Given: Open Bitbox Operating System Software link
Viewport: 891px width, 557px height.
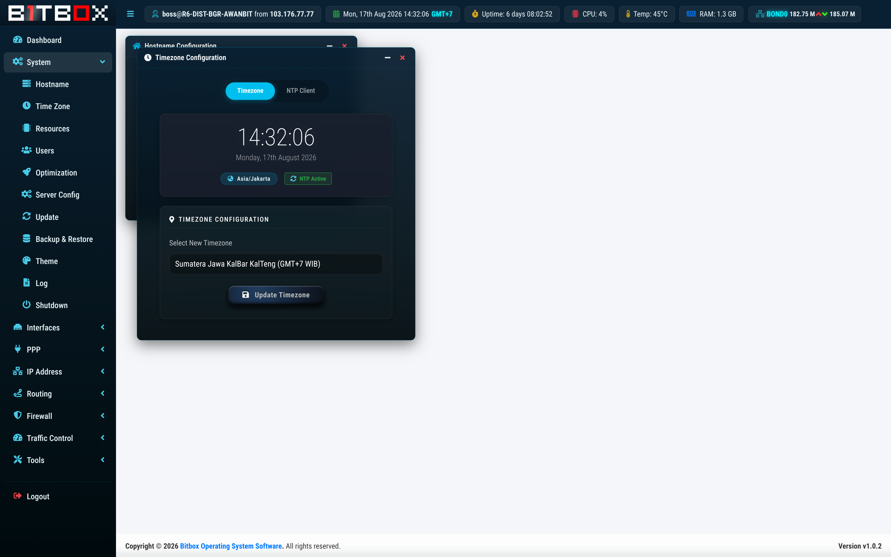Looking at the screenshot, I should 231,546.
